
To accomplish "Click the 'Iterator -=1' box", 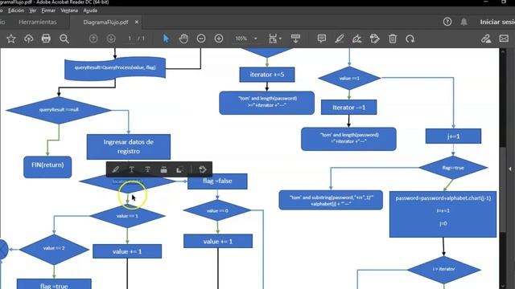I will [348, 108].
